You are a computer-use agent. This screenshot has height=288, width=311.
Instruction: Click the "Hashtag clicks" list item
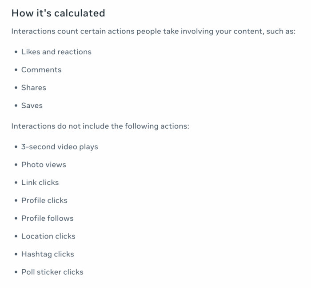(x=48, y=254)
